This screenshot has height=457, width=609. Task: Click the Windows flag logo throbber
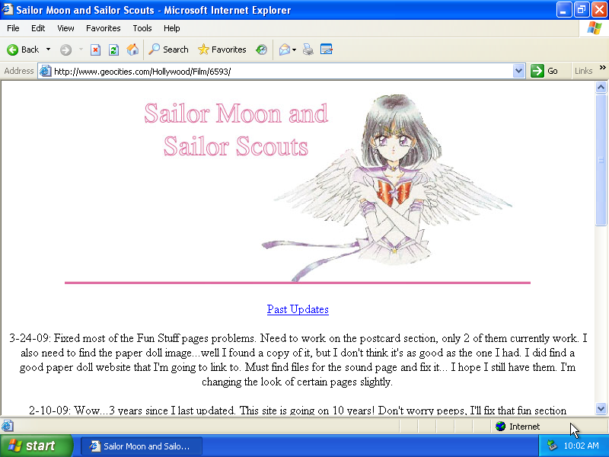click(594, 28)
